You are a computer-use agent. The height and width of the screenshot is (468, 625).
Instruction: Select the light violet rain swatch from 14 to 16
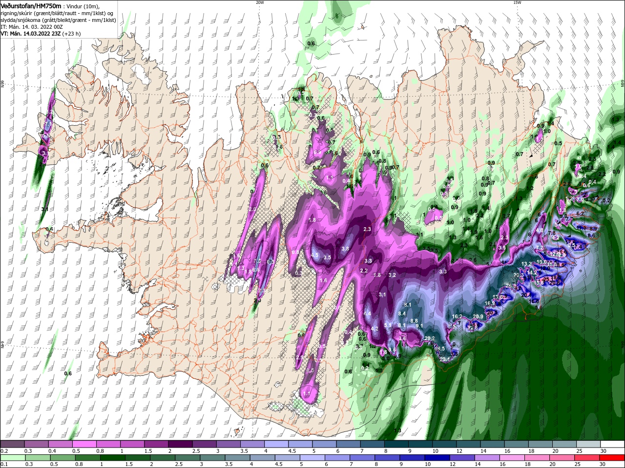(487, 458)
